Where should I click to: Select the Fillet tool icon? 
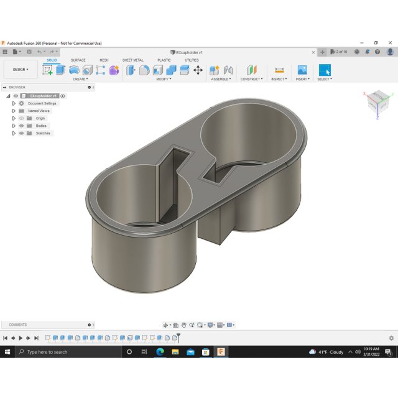click(x=144, y=70)
